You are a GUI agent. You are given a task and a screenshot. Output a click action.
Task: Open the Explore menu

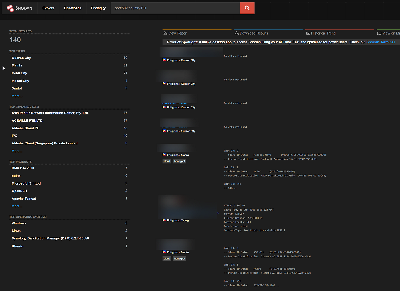point(48,8)
